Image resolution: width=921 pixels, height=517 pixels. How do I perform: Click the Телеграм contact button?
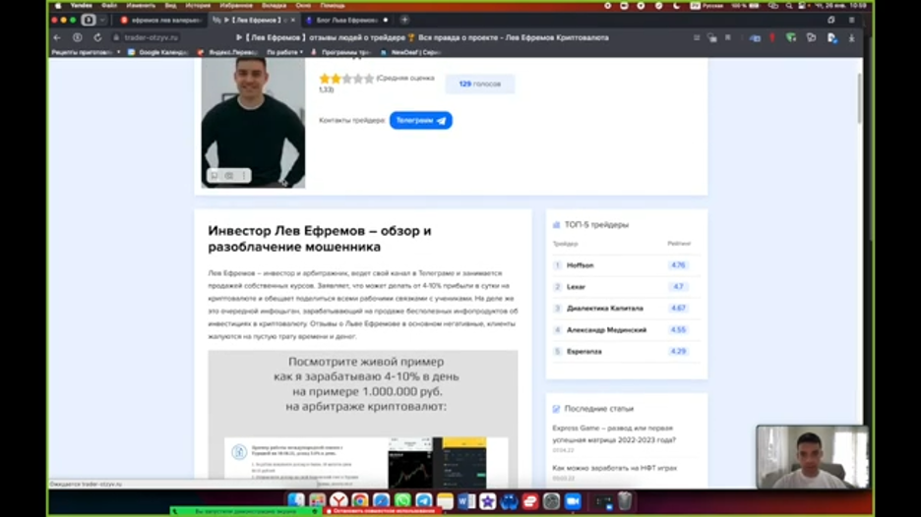(420, 120)
